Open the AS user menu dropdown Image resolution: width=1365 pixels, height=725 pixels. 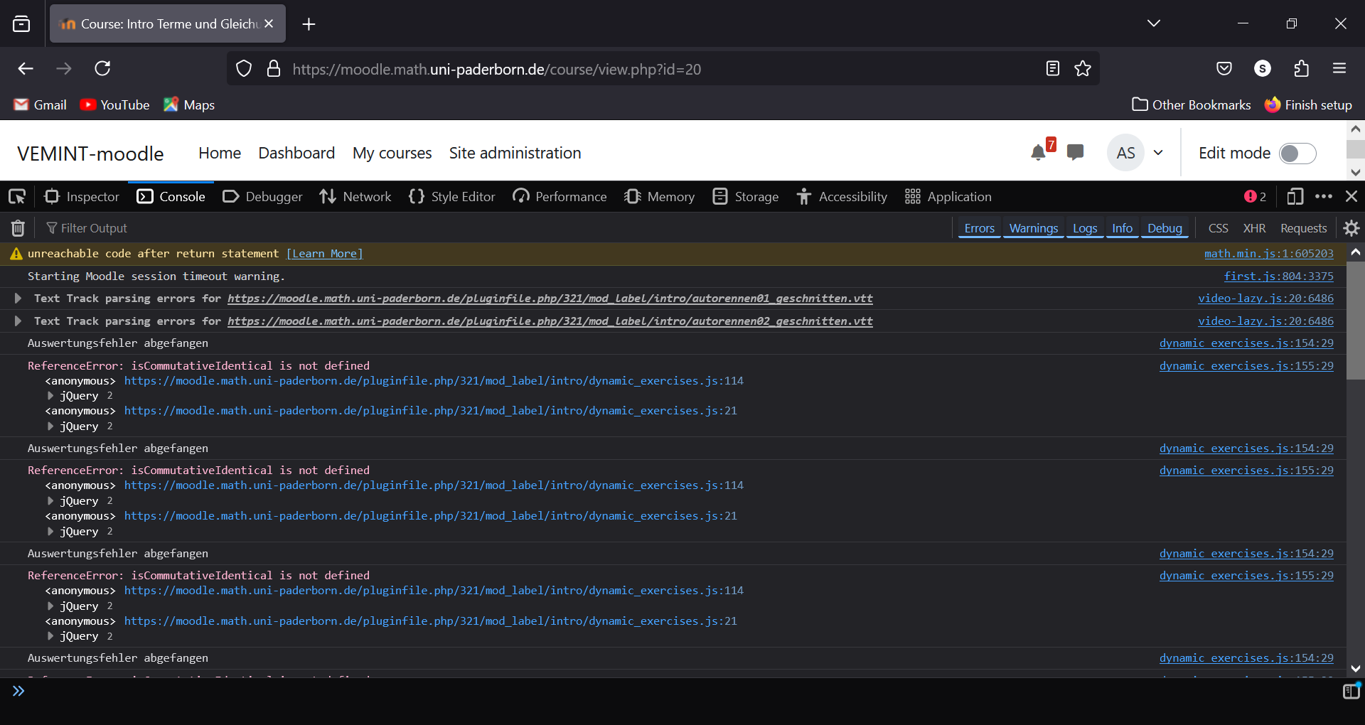click(1135, 152)
